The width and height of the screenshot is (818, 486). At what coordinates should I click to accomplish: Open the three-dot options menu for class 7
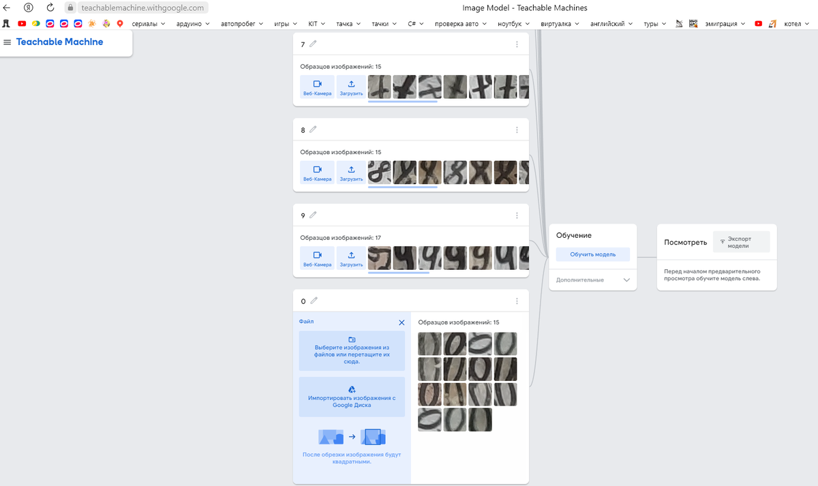point(517,44)
